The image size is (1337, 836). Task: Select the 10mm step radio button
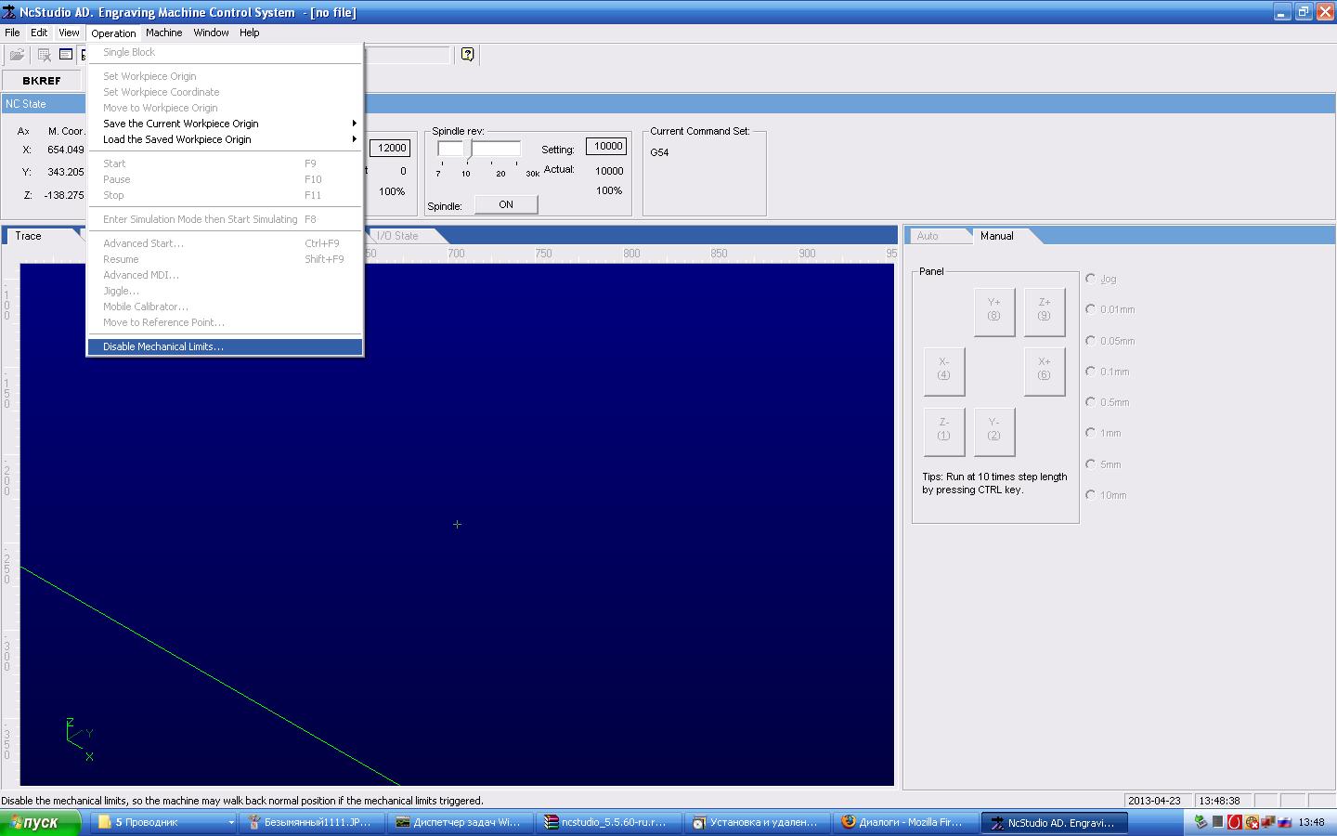1091,495
